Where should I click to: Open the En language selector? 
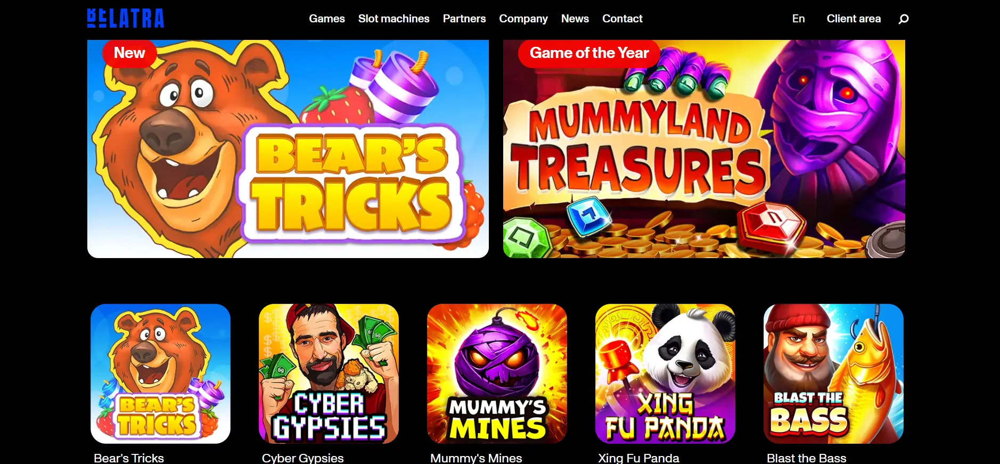click(798, 19)
